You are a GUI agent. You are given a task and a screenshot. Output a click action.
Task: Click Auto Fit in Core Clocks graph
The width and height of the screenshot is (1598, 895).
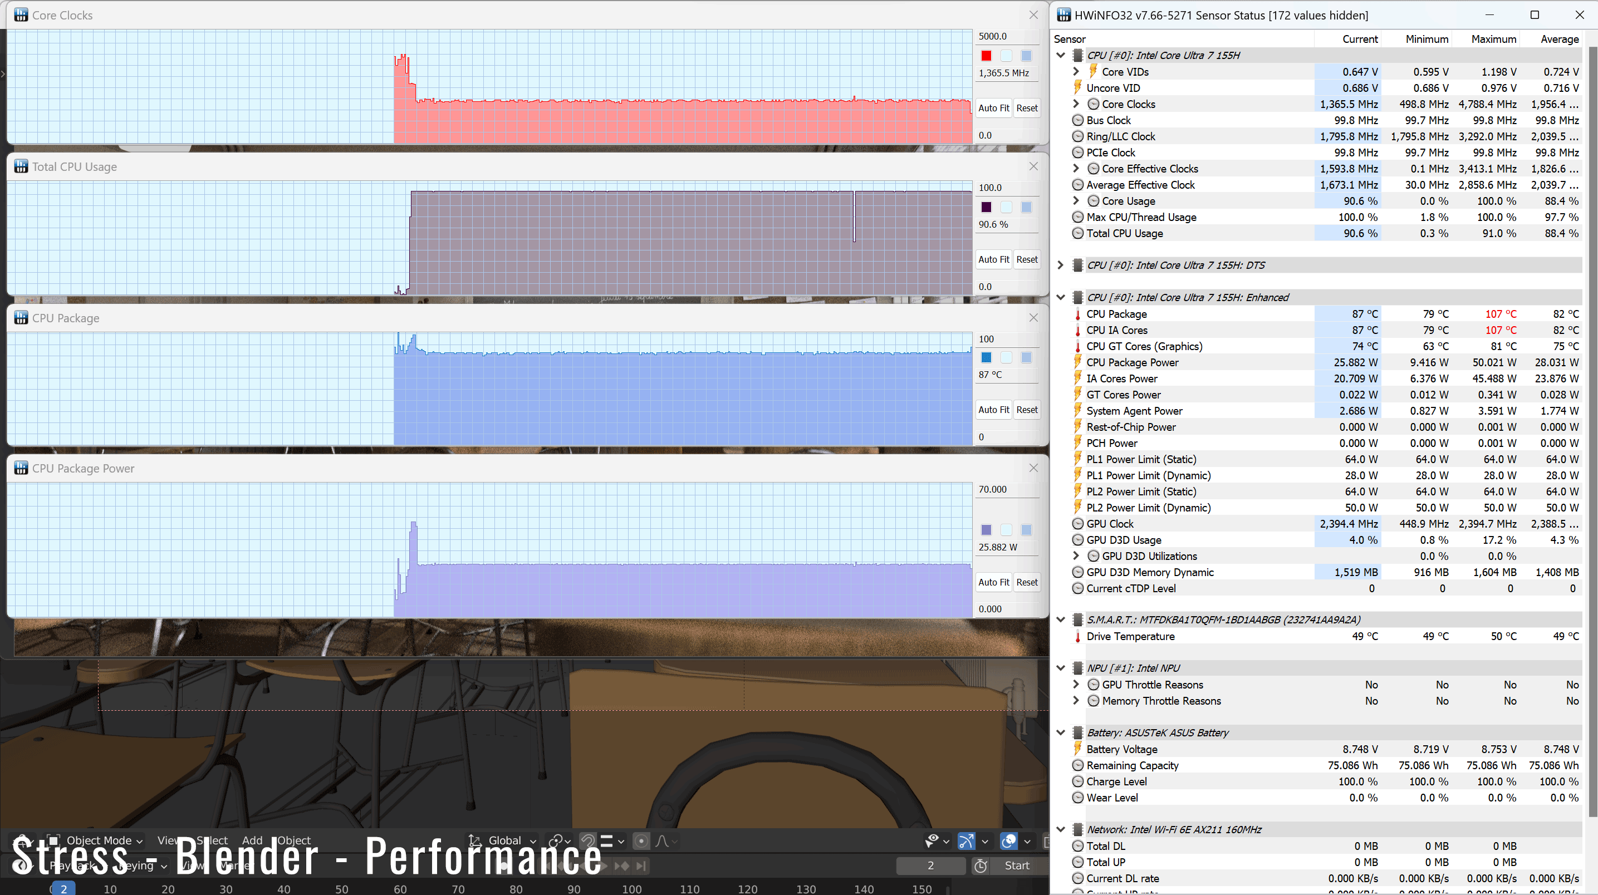pos(994,108)
